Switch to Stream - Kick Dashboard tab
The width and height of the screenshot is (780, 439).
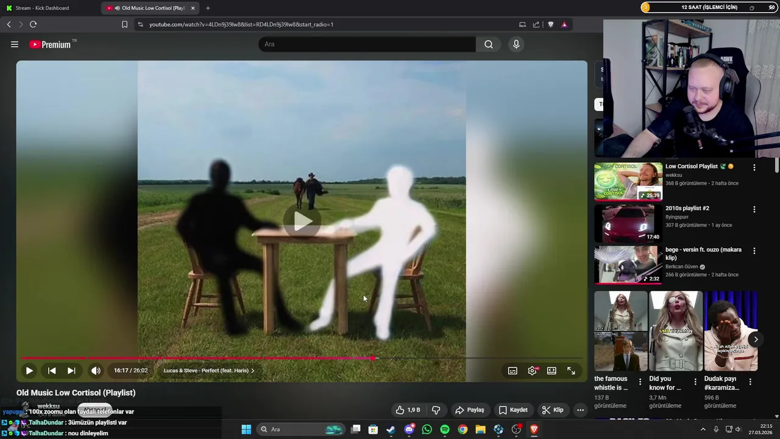pyautogui.click(x=50, y=8)
